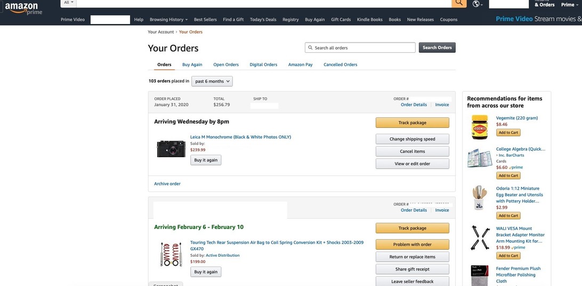The height and width of the screenshot is (286, 582).
Task: Add Vegemite to cart
Action: [x=508, y=133]
